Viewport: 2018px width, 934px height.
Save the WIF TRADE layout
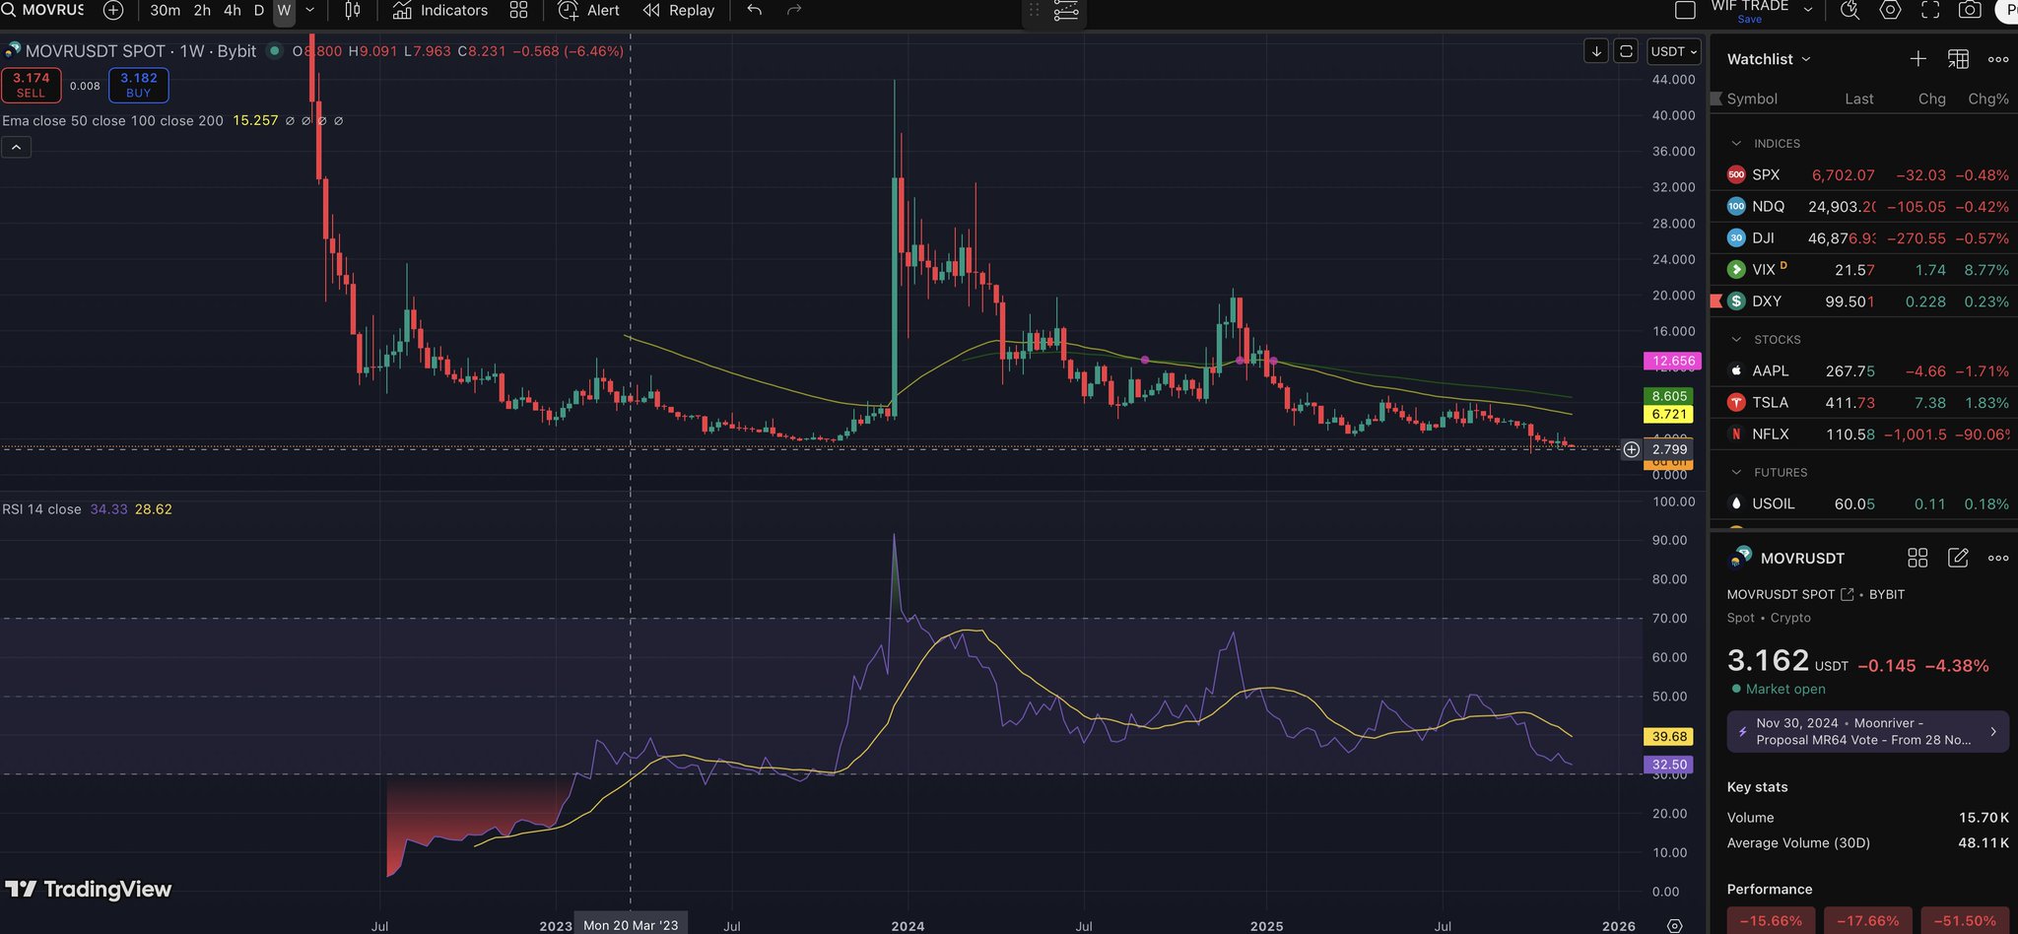[1750, 19]
